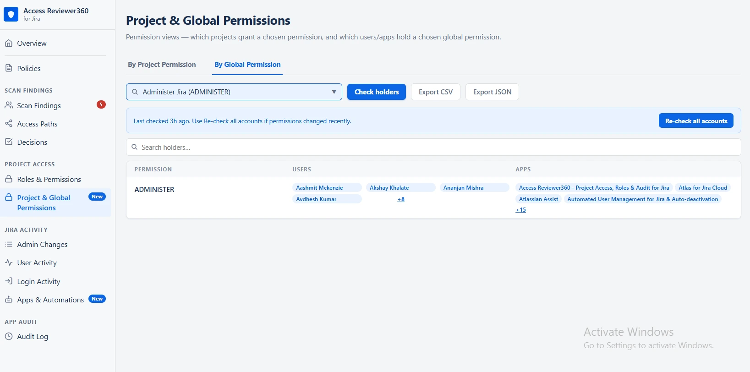Click the Last checked 3h ago notice
The width and height of the screenshot is (750, 372).
pos(242,121)
